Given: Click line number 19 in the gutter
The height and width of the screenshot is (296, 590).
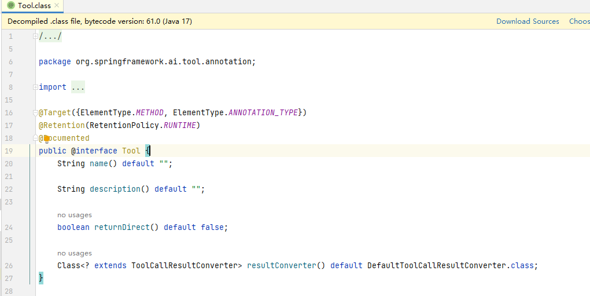Looking at the screenshot, I should pyautogui.click(x=9, y=151).
